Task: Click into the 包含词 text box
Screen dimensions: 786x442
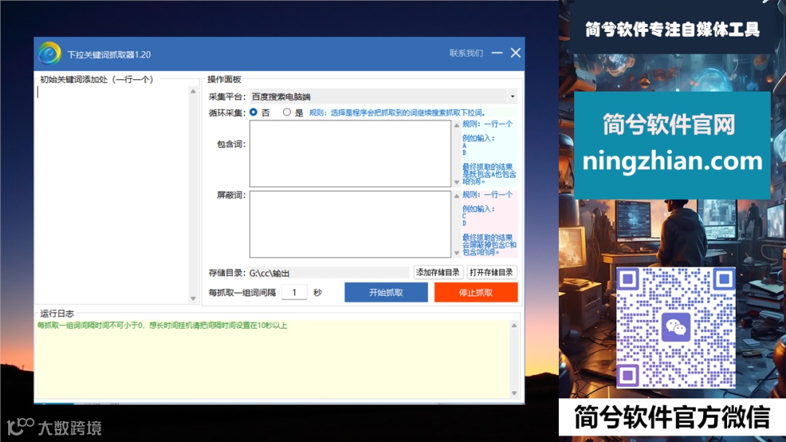Action: click(350, 153)
